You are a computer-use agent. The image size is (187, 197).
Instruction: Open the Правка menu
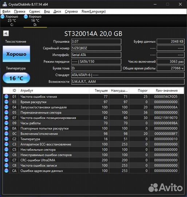pyautogui.click(x=20, y=11)
